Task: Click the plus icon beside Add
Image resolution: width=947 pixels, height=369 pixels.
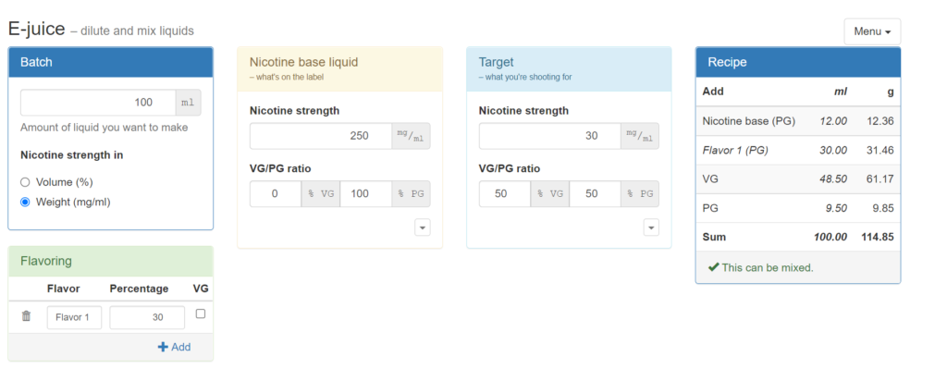Action: click(163, 347)
